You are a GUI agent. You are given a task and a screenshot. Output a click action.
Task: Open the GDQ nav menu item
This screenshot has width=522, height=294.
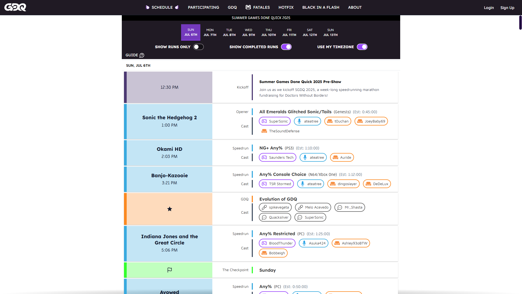tap(232, 7)
